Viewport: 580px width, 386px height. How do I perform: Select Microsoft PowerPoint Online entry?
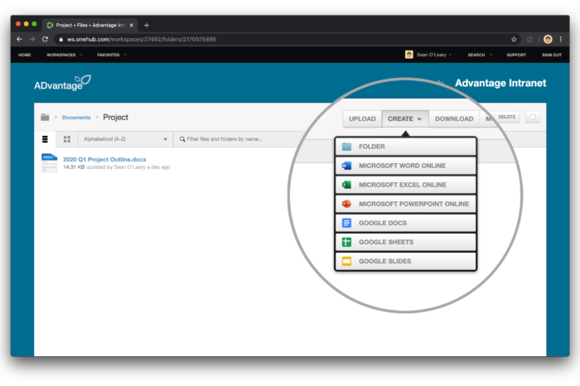click(405, 204)
